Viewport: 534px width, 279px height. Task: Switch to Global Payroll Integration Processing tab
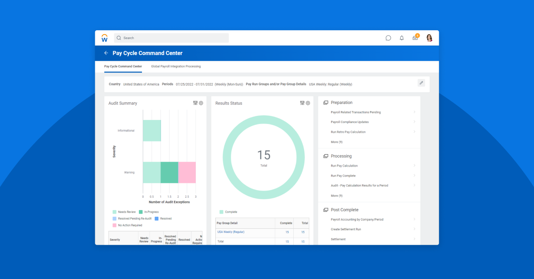coord(176,66)
